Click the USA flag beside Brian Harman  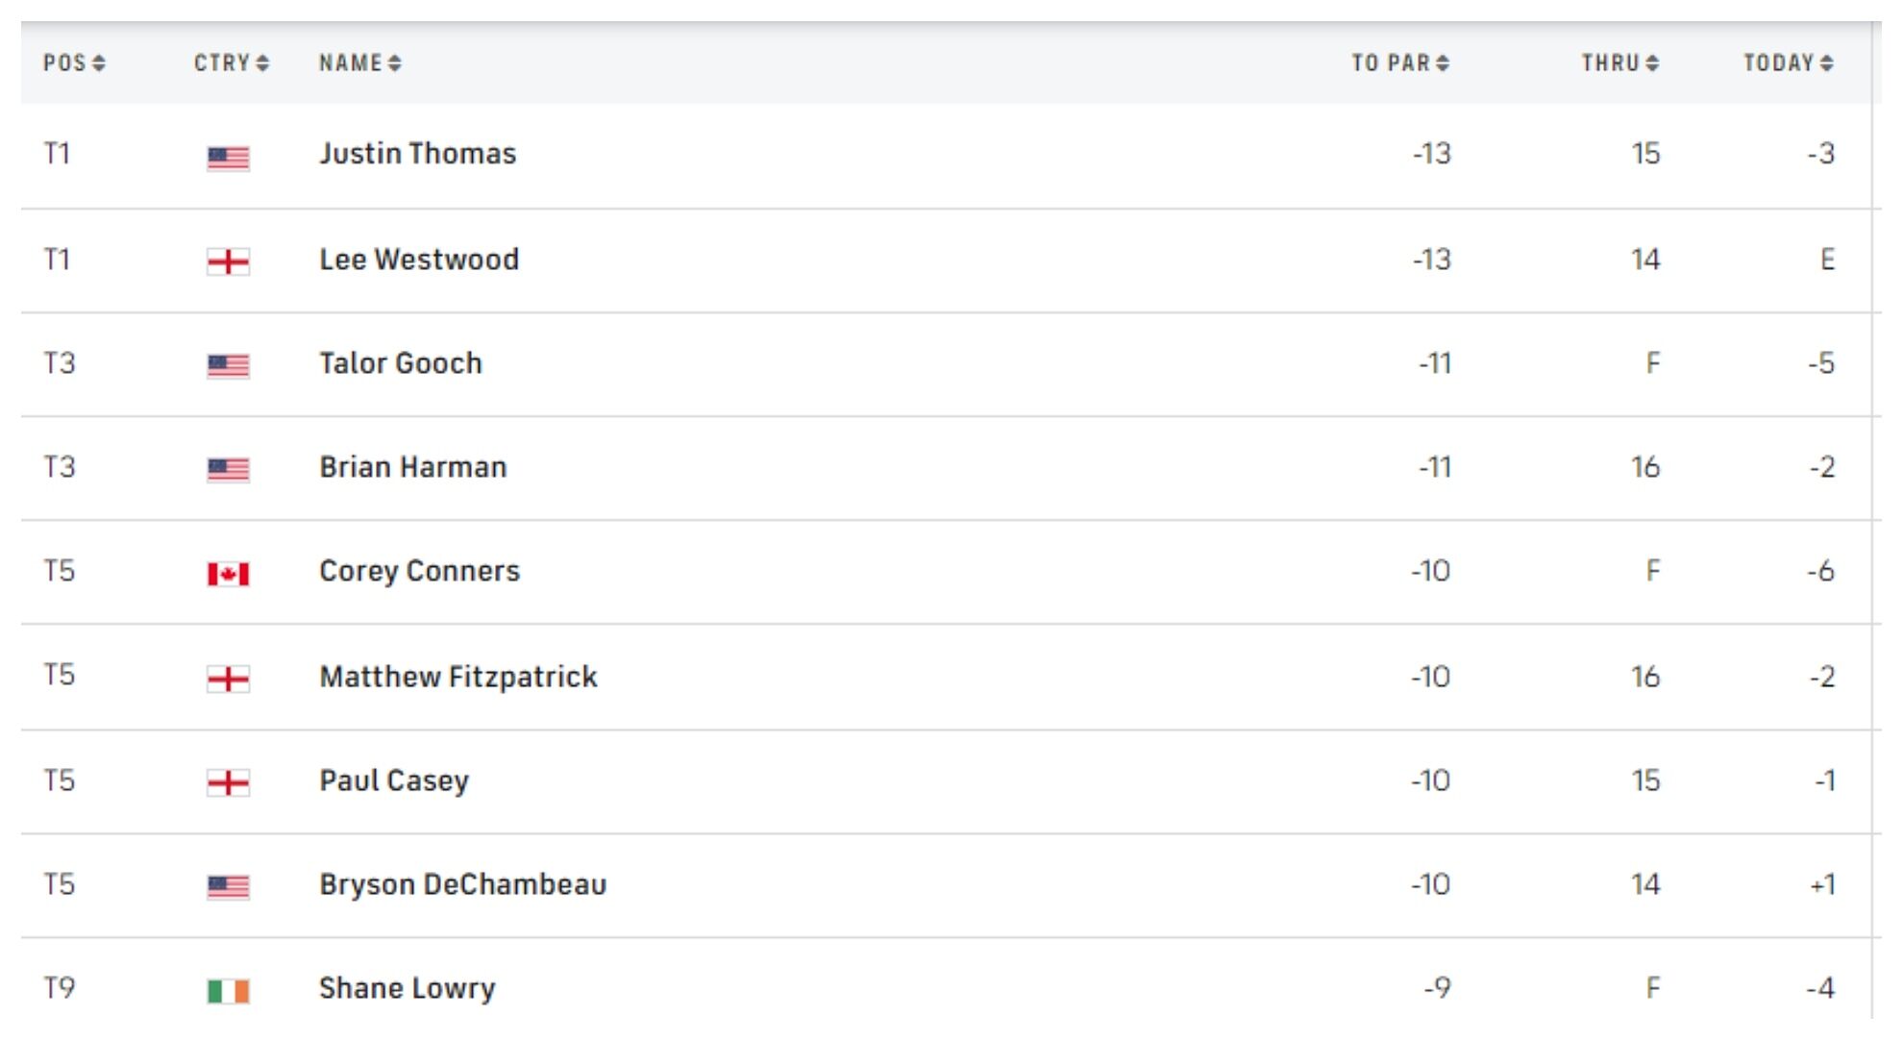tap(228, 469)
